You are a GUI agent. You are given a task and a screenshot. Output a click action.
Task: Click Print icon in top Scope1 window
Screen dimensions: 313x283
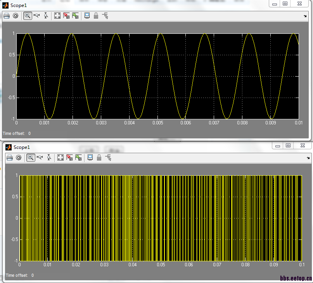pyautogui.click(x=7, y=16)
